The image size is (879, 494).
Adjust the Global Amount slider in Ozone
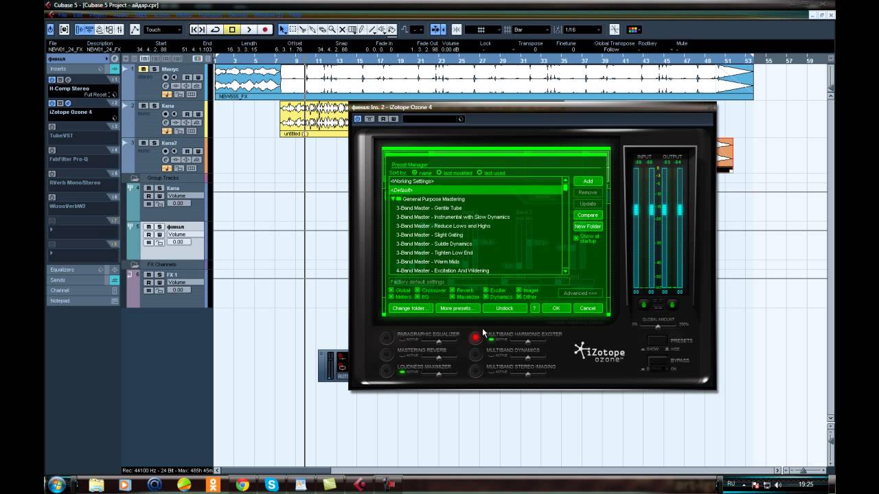click(x=657, y=326)
